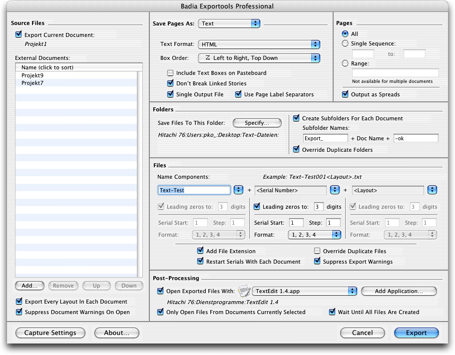Open the Box Order dropdown

259,58
